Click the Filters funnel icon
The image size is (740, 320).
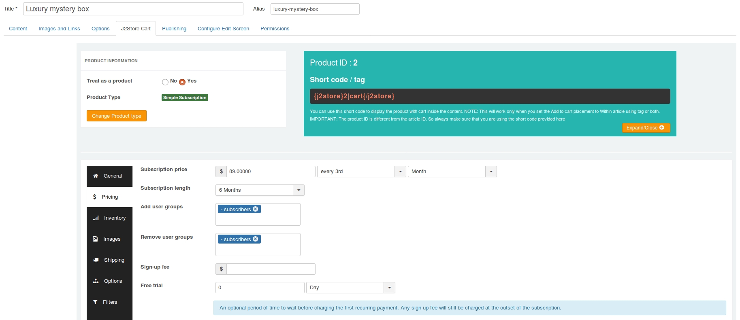click(95, 302)
